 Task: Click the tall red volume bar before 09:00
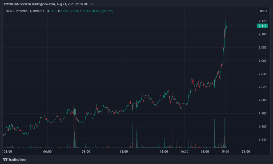[74, 128]
